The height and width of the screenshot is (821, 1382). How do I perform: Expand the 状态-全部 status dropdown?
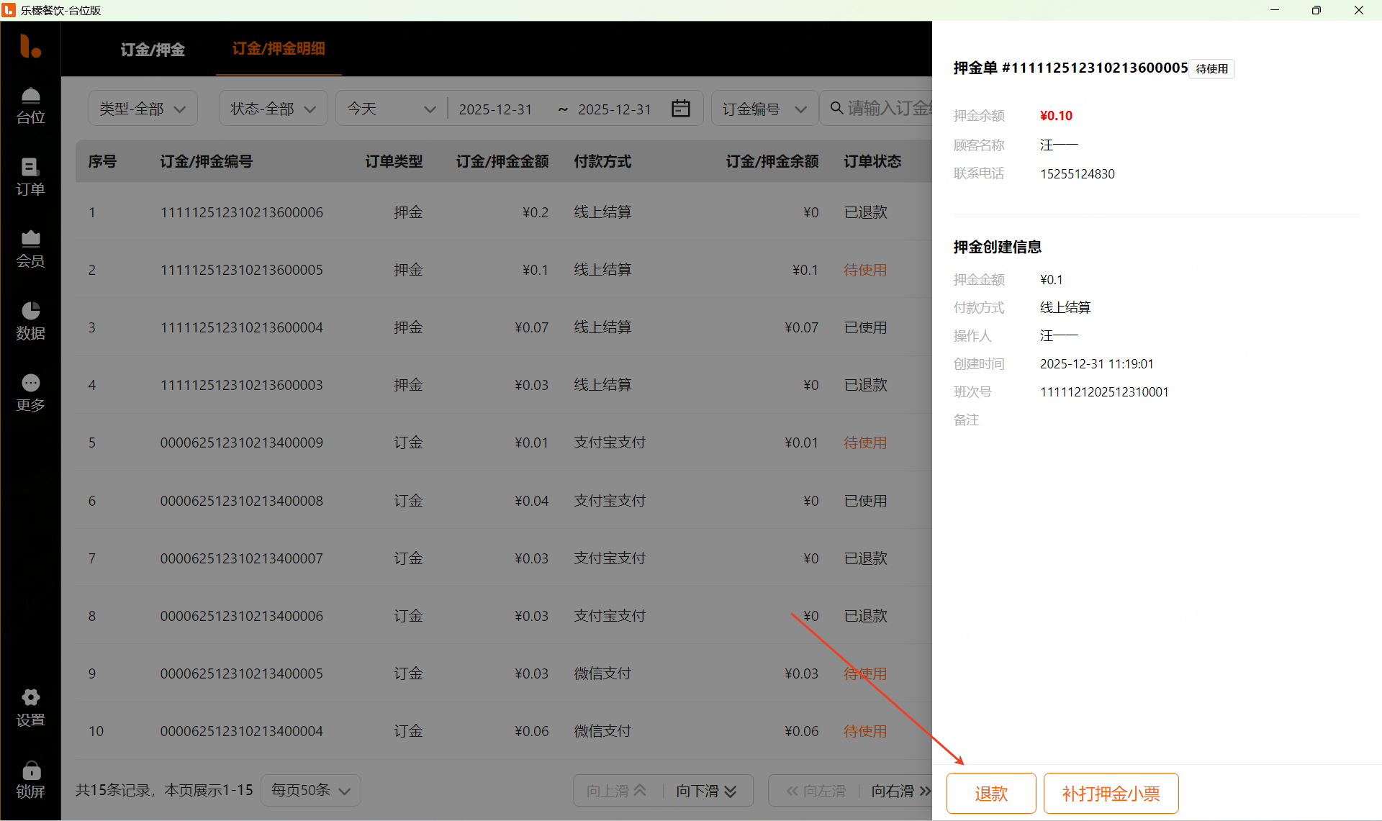click(x=273, y=109)
